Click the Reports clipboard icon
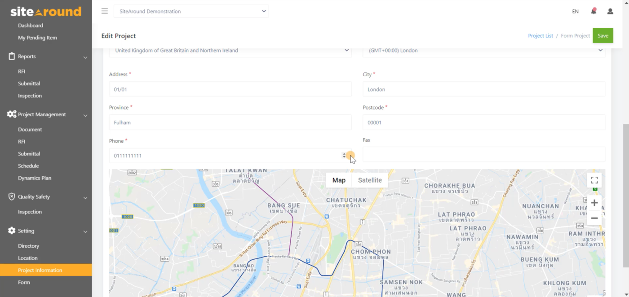The width and height of the screenshot is (629, 297). tap(11, 56)
